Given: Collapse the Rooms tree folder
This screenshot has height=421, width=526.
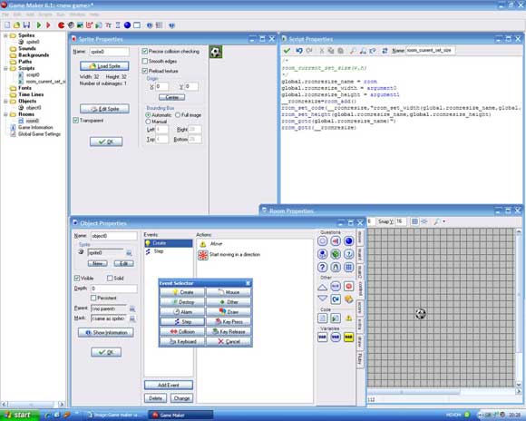Looking at the screenshot, I should tap(5, 114).
